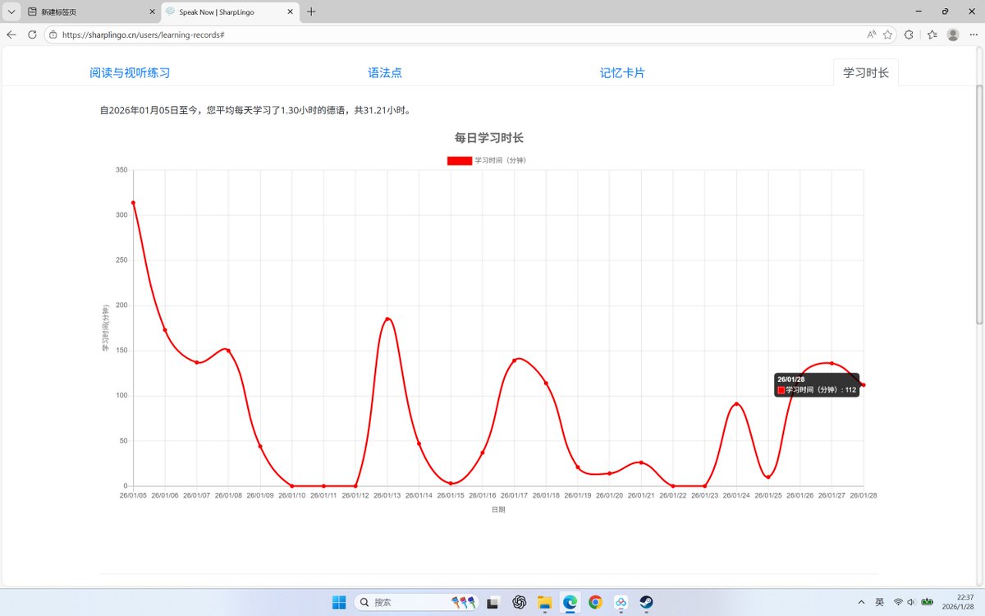
Task: Select the 26/01/09 data point
Action: [260, 447]
